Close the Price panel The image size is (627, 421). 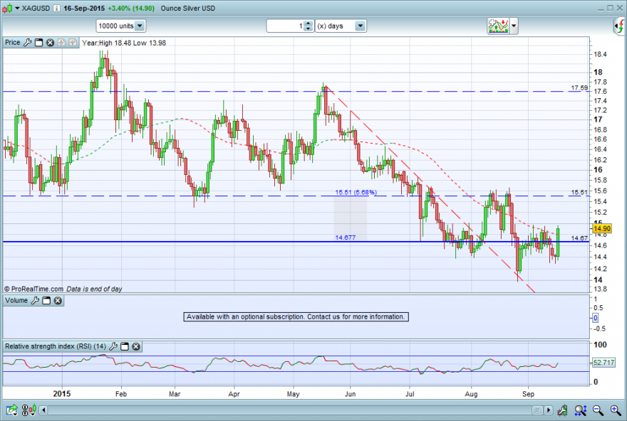point(50,42)
